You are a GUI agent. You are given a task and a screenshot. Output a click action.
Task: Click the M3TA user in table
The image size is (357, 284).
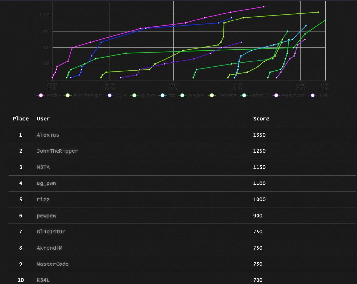(x=43, y=167)
